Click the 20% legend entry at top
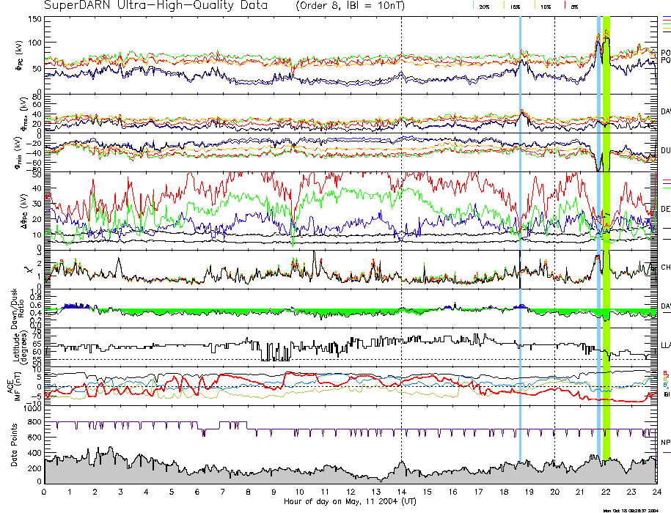Viewport: 671px width, 513px height. click(x=485, y=6)
